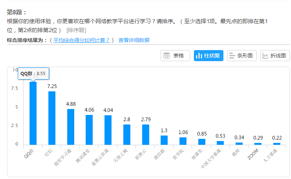The height and width of the screenshot is (179, 291).
Task: Click the 微信群 bar valued 1.3
Action: [x=164, y=140]
